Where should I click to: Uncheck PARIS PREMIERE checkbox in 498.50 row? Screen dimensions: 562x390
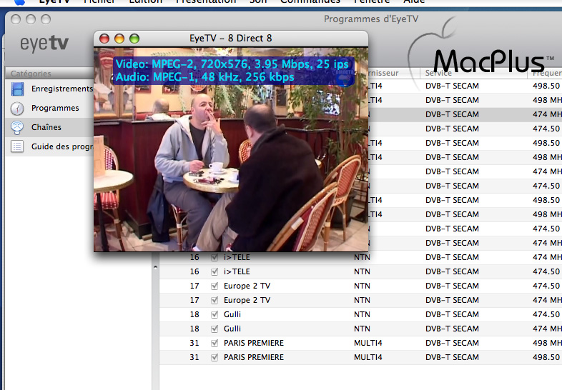pyautogui.click(x=215, y=357)
